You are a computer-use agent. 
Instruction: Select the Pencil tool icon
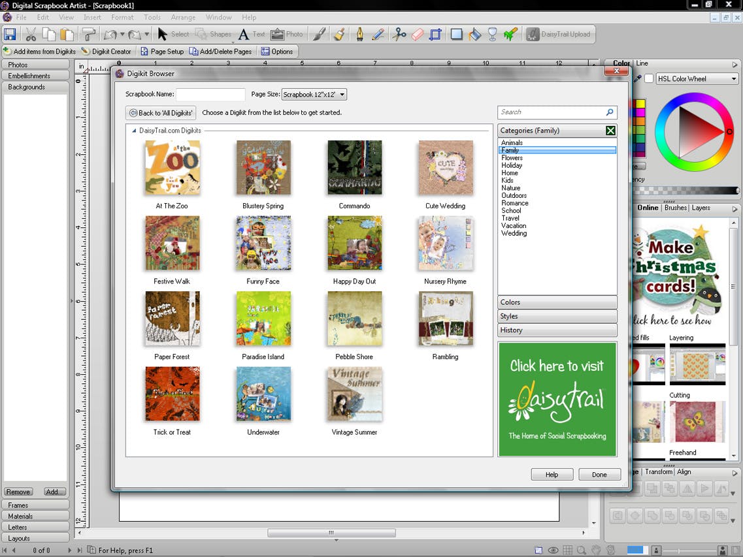pos(378,34)
